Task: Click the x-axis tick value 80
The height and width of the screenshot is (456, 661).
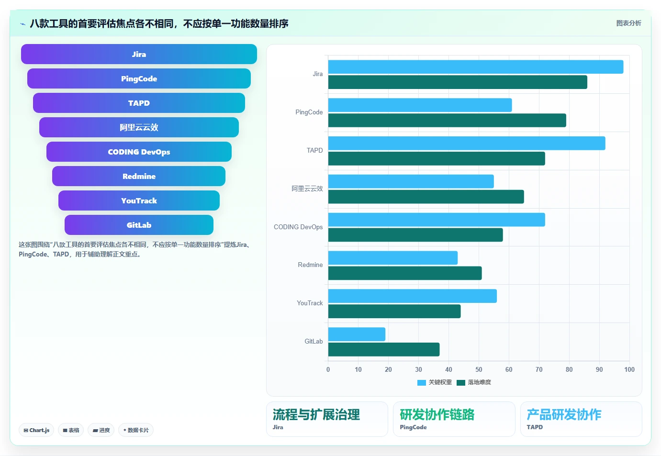Action: (569, 369)
